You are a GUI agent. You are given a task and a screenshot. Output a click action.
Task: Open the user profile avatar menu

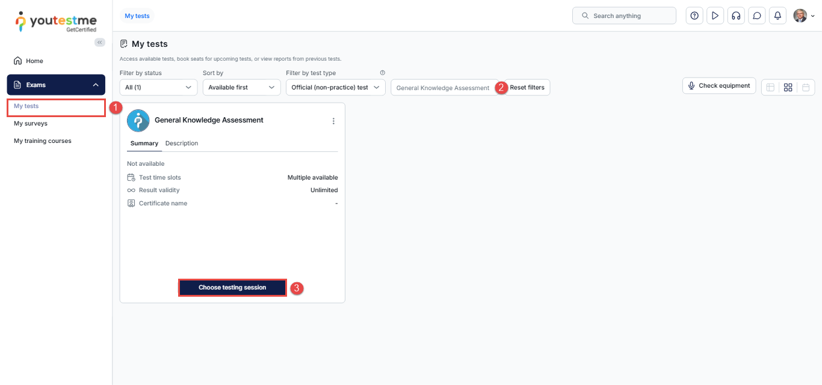tap(803, 16)
